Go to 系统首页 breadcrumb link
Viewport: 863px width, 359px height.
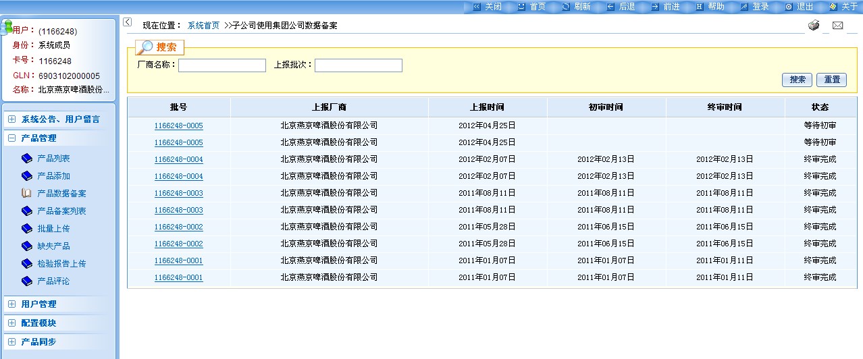point(203,26)
